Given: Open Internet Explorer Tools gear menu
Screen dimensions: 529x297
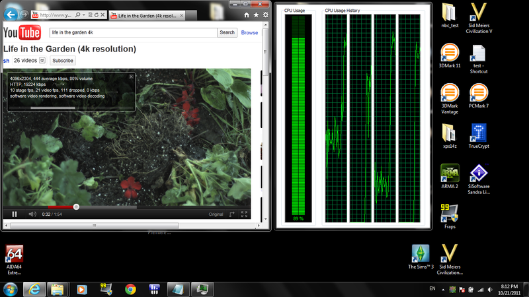Looking at the screenshot, I should click(x=266, y=15).
